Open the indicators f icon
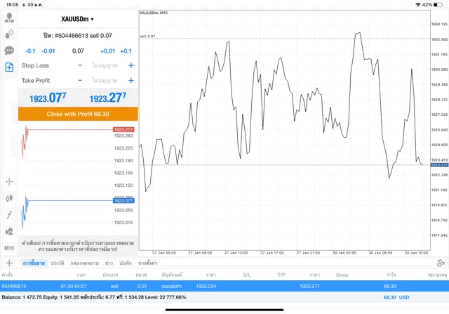Image resolution: width=449 pixels, height=314 pixels. 9,215
